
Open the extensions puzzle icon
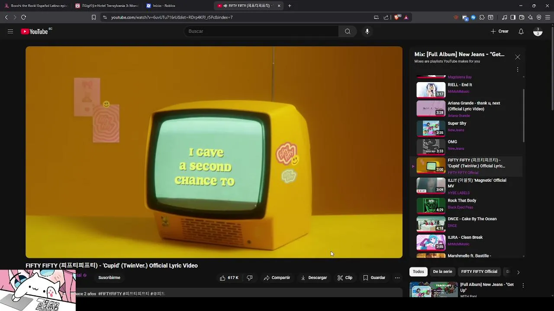click(482, 17)
